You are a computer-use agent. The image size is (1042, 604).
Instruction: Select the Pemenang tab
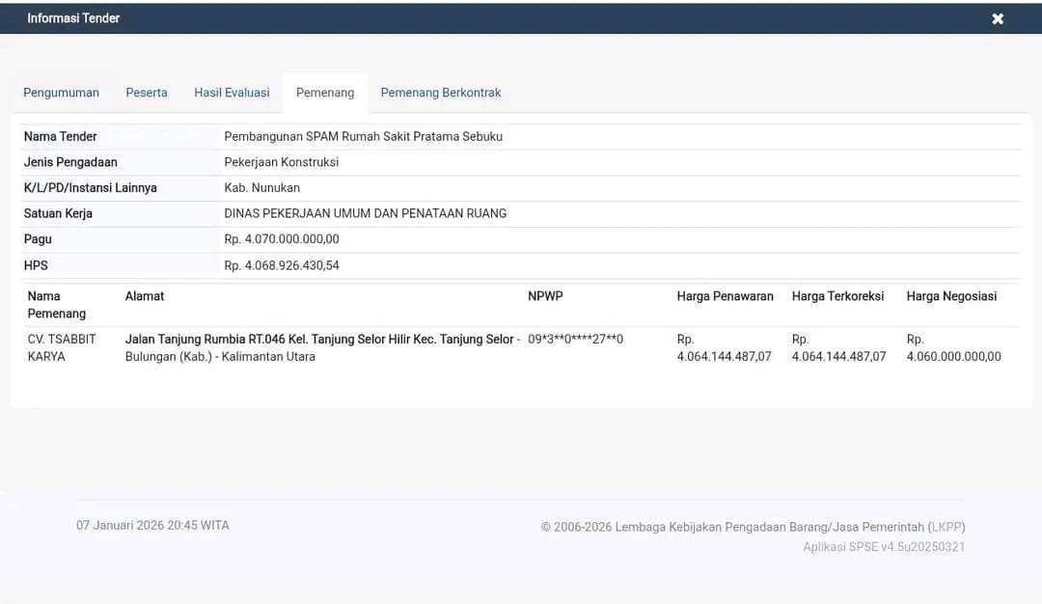click(x=325, y=93)
